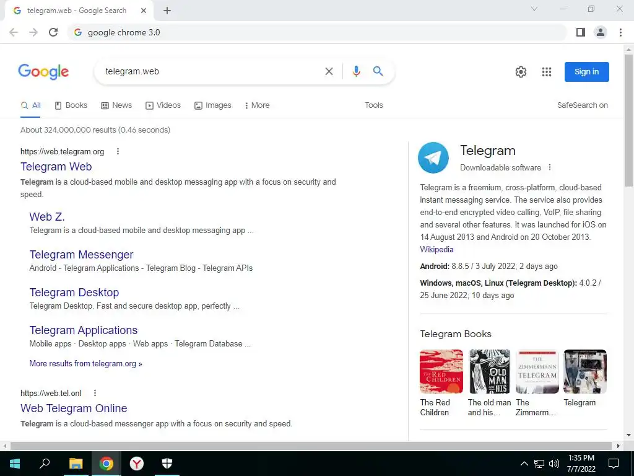This screenshot has width=634, height=476.
Task: Go forward to next page
Action: pyautogui.click(x=33, y=32)
